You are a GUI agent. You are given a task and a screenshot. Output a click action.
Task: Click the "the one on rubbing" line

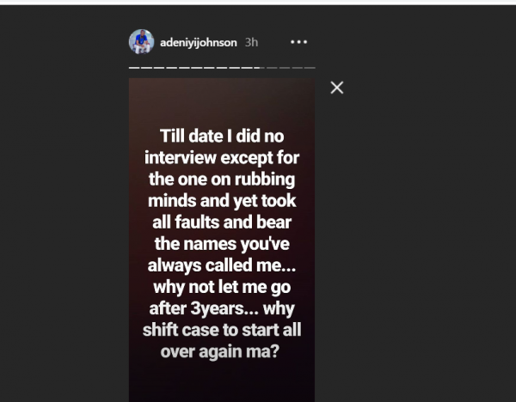[222, 180]
